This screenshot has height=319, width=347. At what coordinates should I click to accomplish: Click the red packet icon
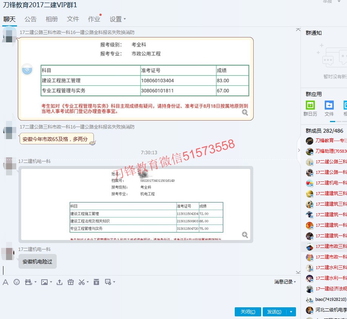[x=96, y=282]
